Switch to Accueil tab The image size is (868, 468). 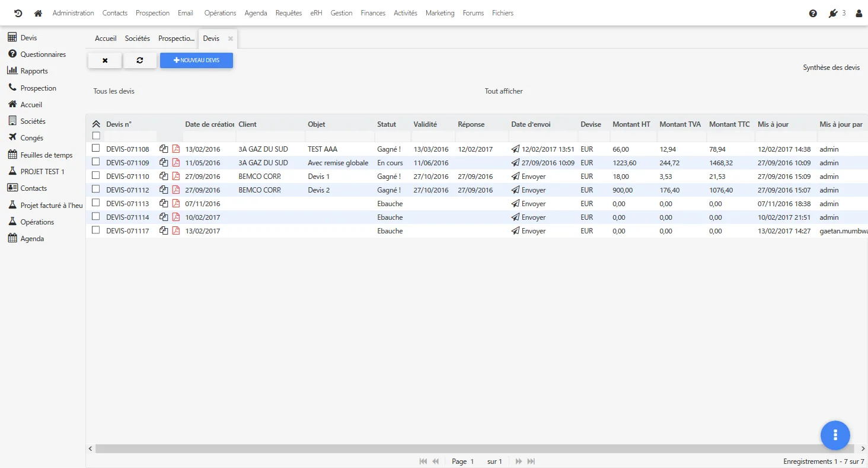coord(106,39)
